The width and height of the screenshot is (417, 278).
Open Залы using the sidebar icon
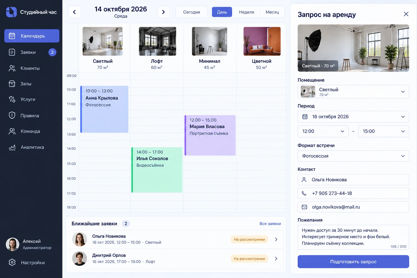[x=12, y=84]
